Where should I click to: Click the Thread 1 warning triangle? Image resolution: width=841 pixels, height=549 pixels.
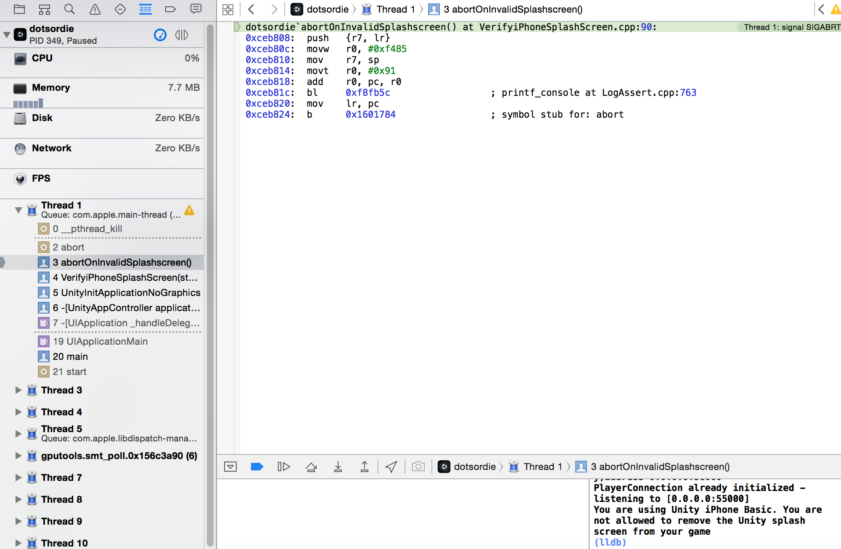point(189,210)
